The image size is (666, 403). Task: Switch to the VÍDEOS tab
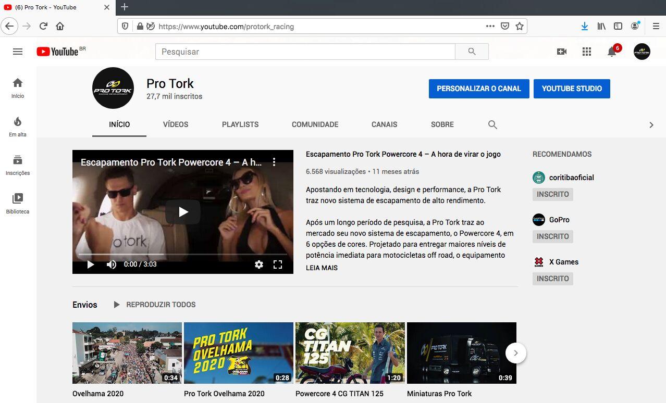pyautogui.click(x=175, y=124)
